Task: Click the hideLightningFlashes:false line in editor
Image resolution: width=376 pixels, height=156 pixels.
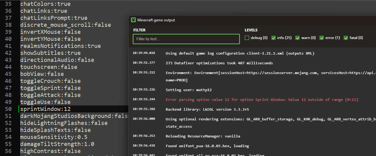Action: click(x=64, y=123)
